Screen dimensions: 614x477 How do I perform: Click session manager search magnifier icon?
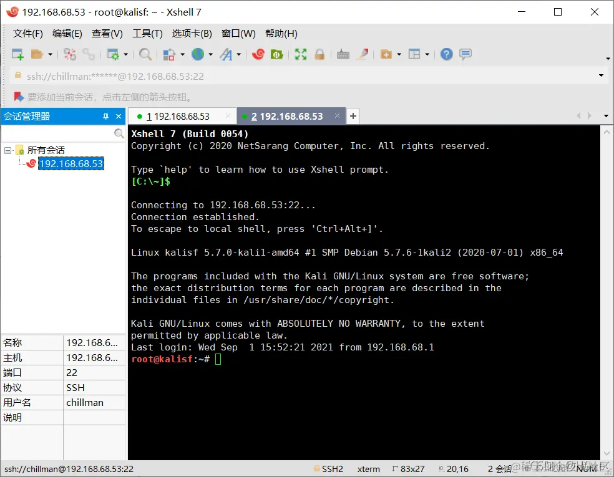click(119, 133)
